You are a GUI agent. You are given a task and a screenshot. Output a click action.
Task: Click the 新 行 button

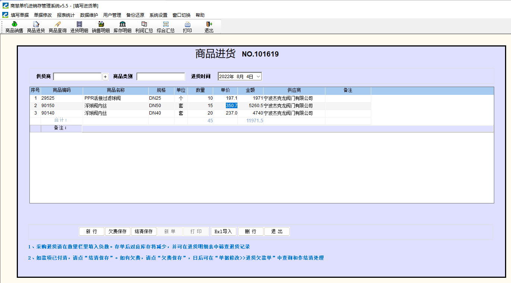coord(92,231)
